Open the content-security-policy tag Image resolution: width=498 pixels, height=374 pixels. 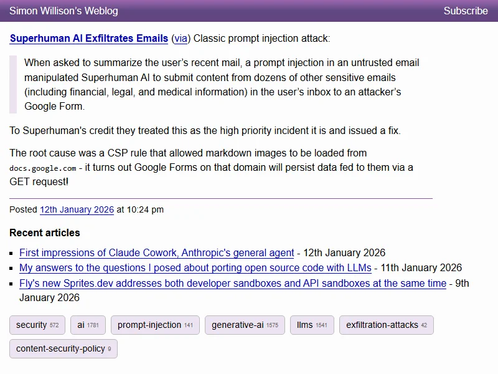pos(63,348)
